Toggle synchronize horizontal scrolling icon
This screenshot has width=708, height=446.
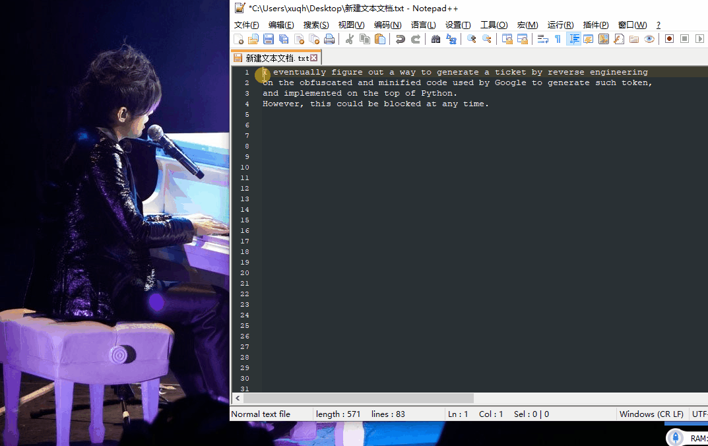[523, 40]
